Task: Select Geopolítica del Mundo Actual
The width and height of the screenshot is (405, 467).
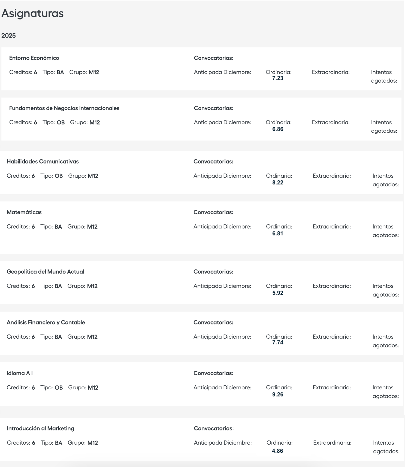Action: (x=45, y=272)
